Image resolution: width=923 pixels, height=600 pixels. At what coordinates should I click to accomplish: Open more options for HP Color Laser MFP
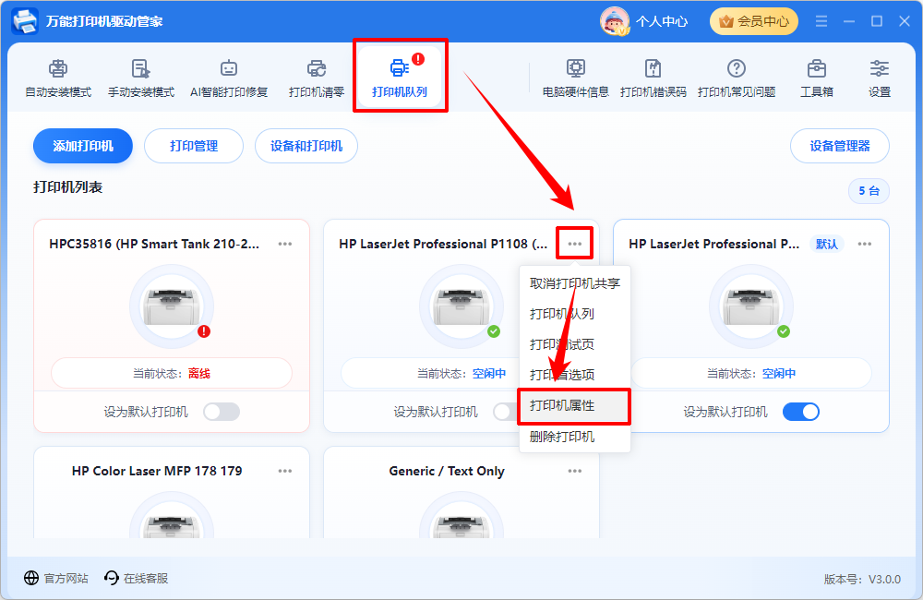(x=285, y=471)
